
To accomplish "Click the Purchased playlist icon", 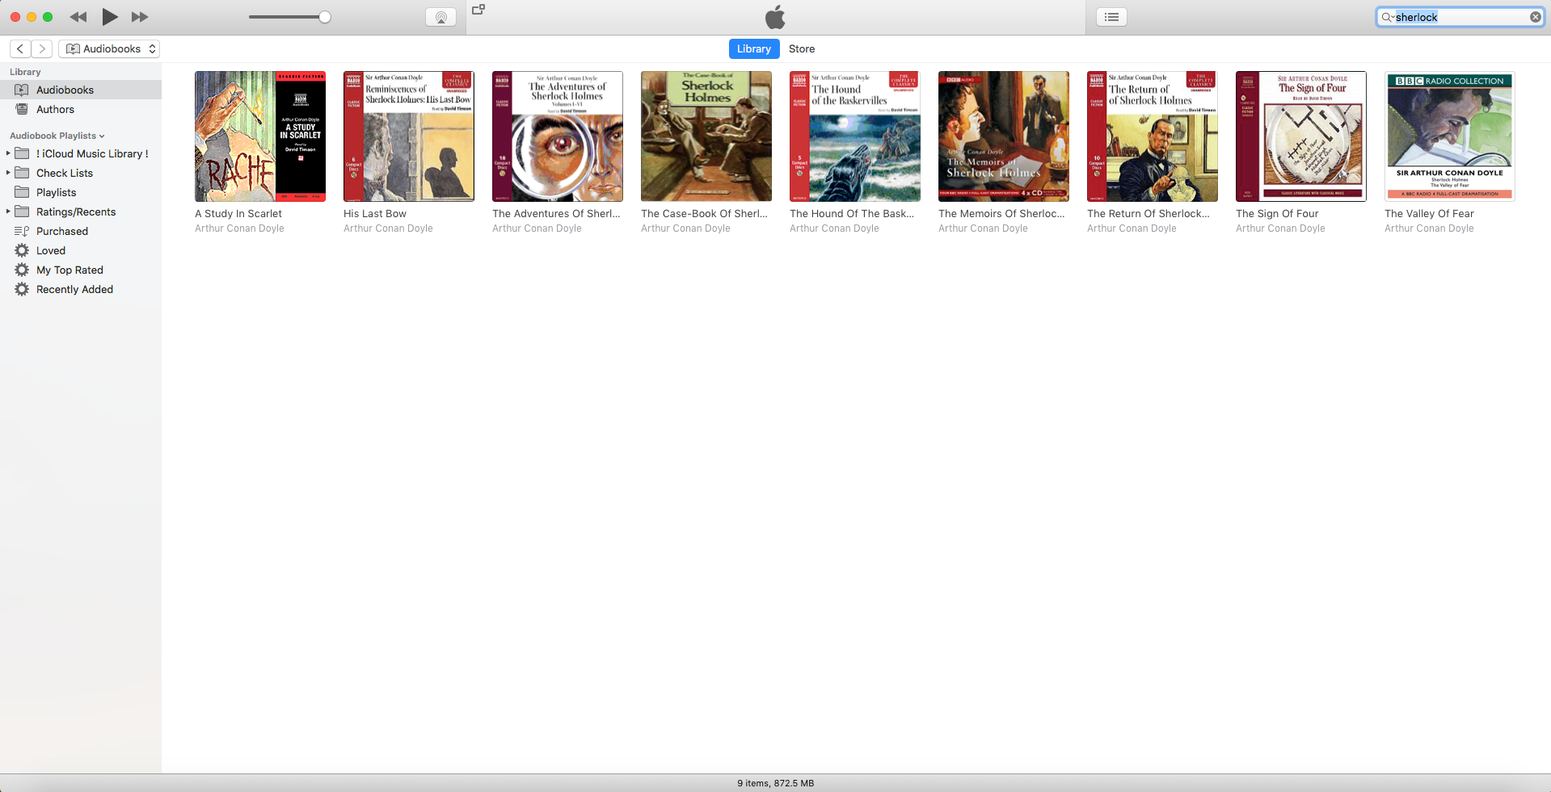I will pos(22,231).
